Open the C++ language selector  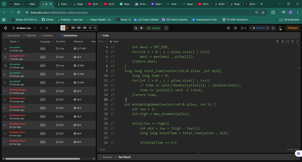coord(103,42)
